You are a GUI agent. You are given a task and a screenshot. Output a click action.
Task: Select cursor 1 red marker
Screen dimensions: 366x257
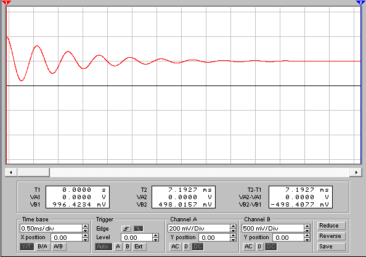click(7, 3)
